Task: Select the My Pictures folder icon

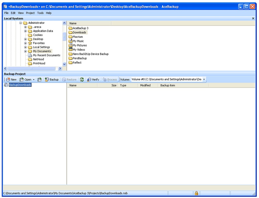Action: pos(70,45)
